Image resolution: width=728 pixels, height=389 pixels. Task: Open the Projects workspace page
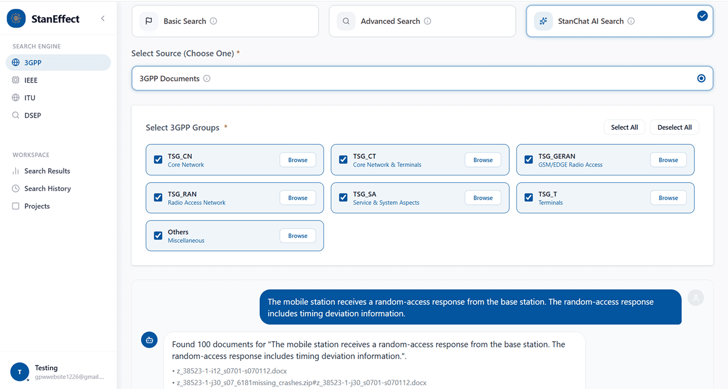click(x=58, y=206)
